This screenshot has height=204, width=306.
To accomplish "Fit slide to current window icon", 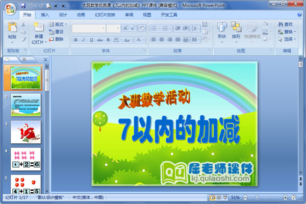I will click(x=294, y=197).
